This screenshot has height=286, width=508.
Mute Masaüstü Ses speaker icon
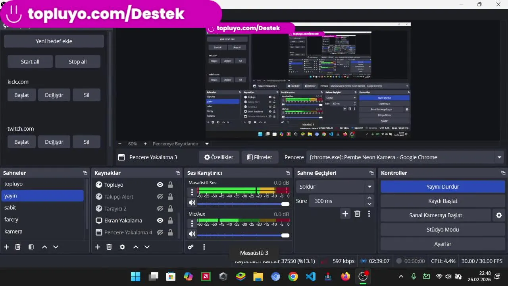click(192, 203)
